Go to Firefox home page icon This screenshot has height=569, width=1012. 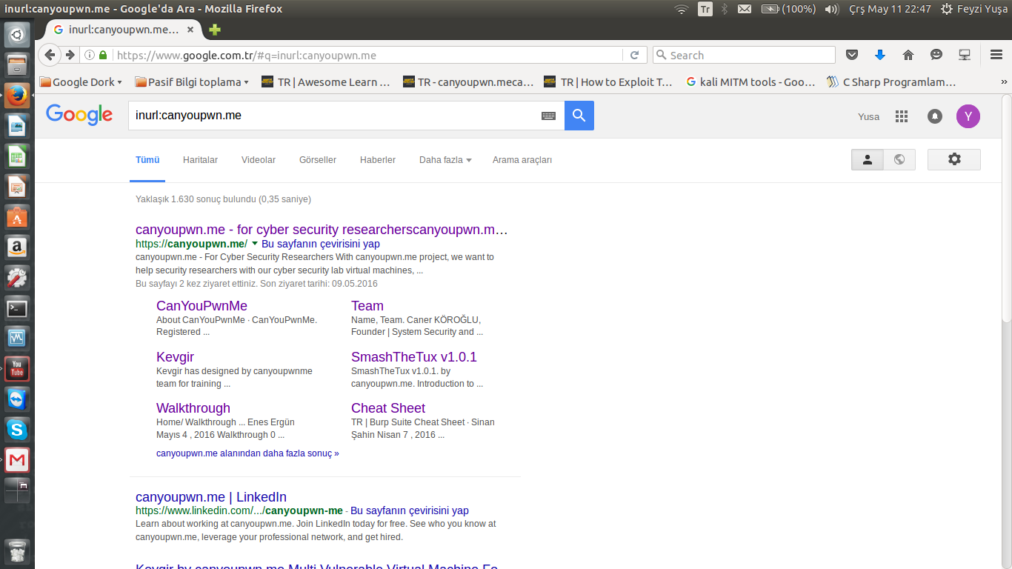coord(908,55)
